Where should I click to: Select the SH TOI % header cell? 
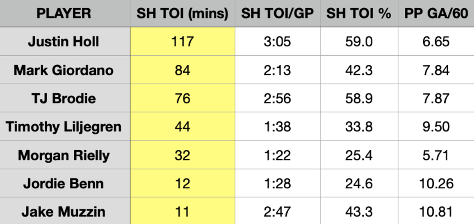(359, 14)
